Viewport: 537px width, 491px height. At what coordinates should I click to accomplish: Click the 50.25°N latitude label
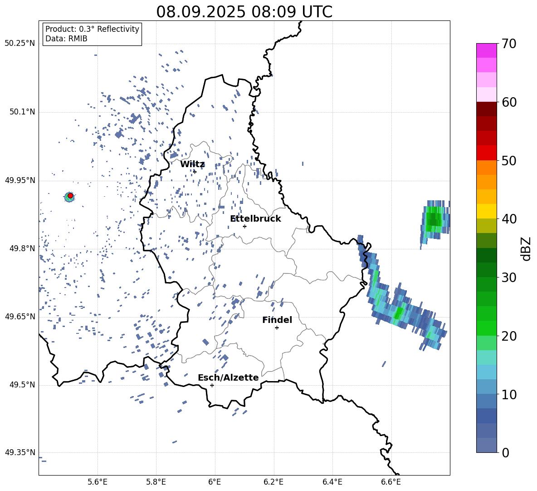pos(20,44)
